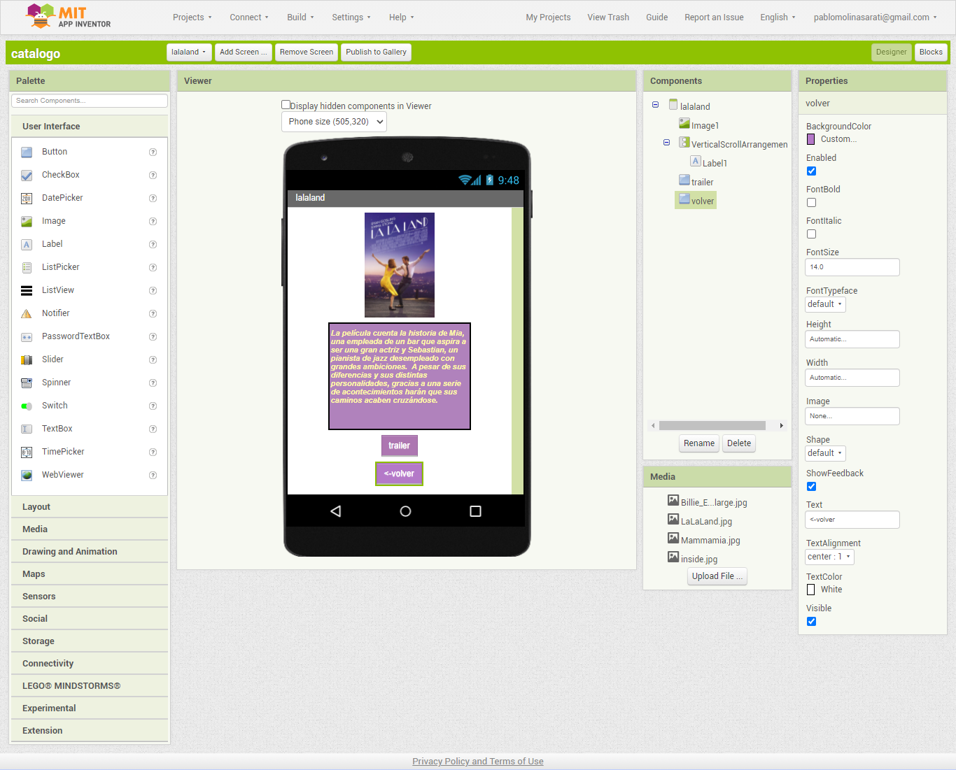Uncheck the Visible property checkbox
956x770 pixels.
pyautogui.click(x=811, y=621)
